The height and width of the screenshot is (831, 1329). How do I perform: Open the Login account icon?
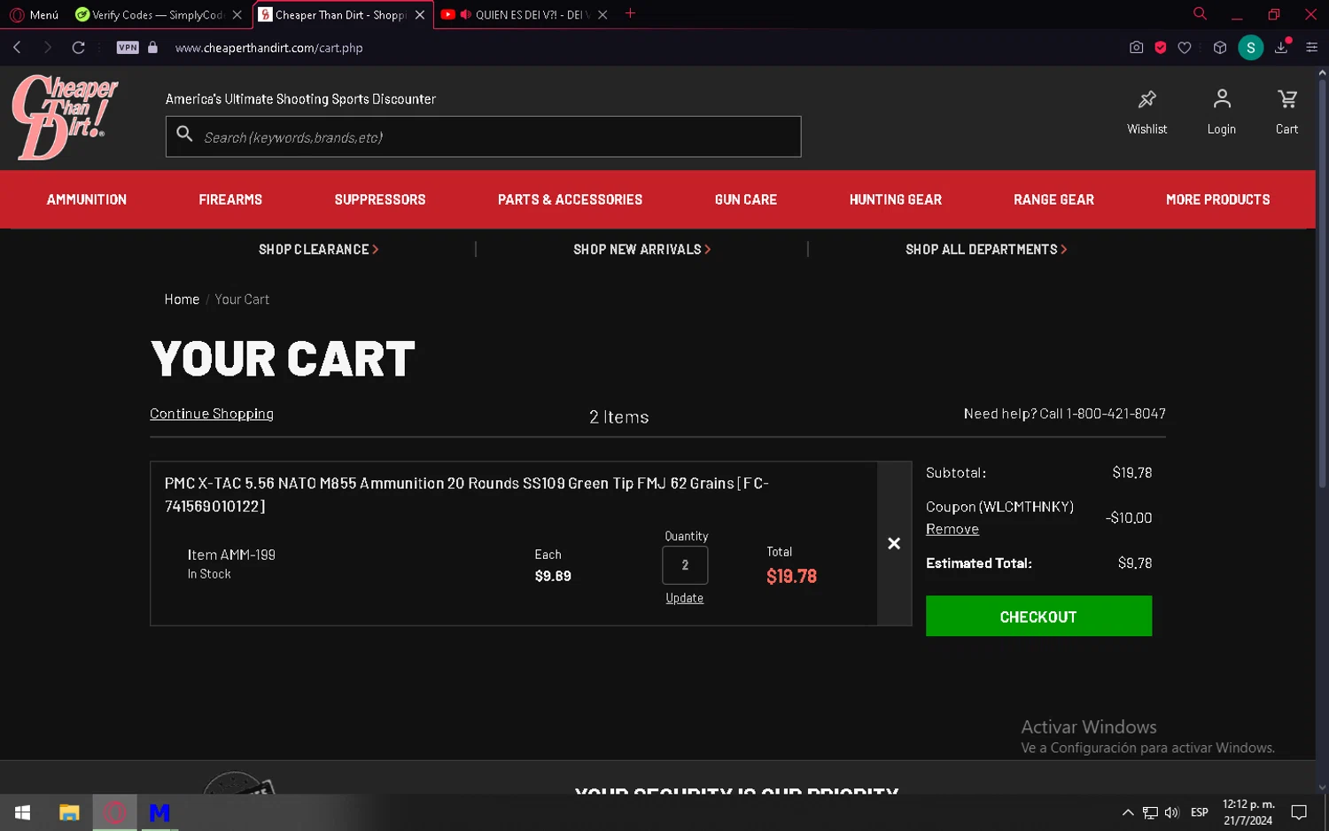click(x=1222, y=98)
